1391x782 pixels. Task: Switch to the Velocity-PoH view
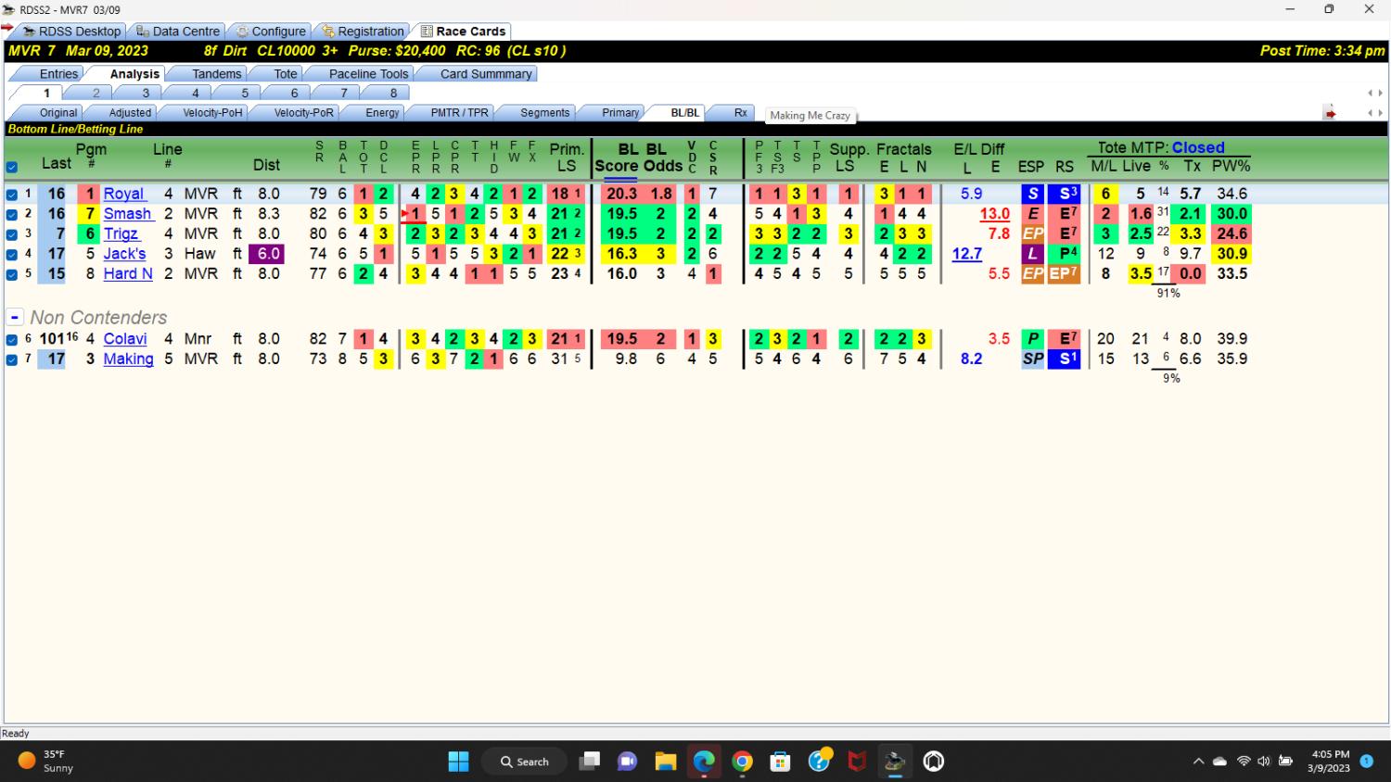pos(212,112)
